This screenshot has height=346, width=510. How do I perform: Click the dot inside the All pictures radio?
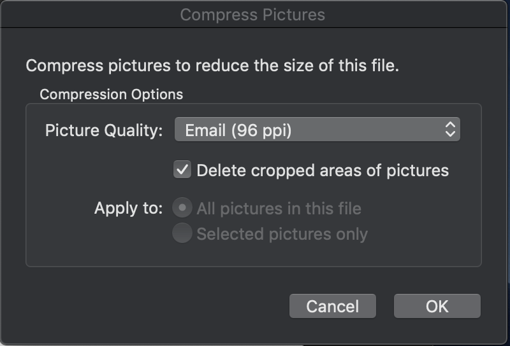click(182, 208)
